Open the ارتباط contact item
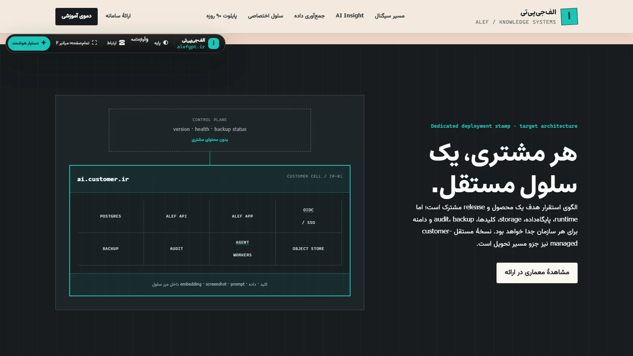This screenshot has height=356, width=633. pos(116,43)
